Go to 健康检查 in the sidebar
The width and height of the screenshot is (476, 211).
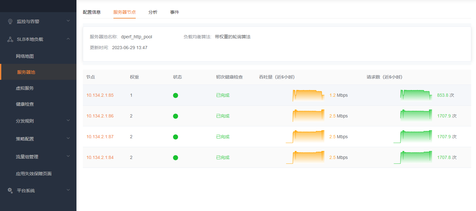point(25,104)
